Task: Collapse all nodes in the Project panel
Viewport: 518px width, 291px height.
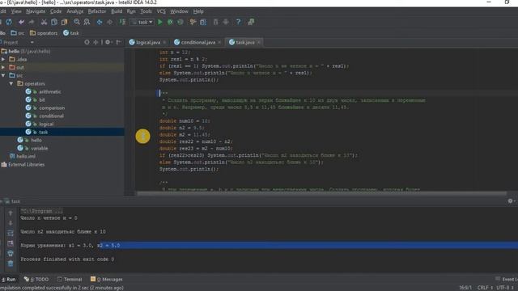Action: [x=96, y=42]
